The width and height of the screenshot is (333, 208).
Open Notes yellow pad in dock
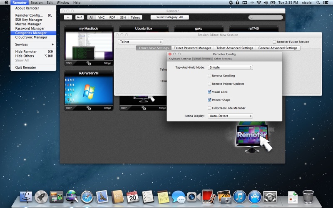pos(163,197)
